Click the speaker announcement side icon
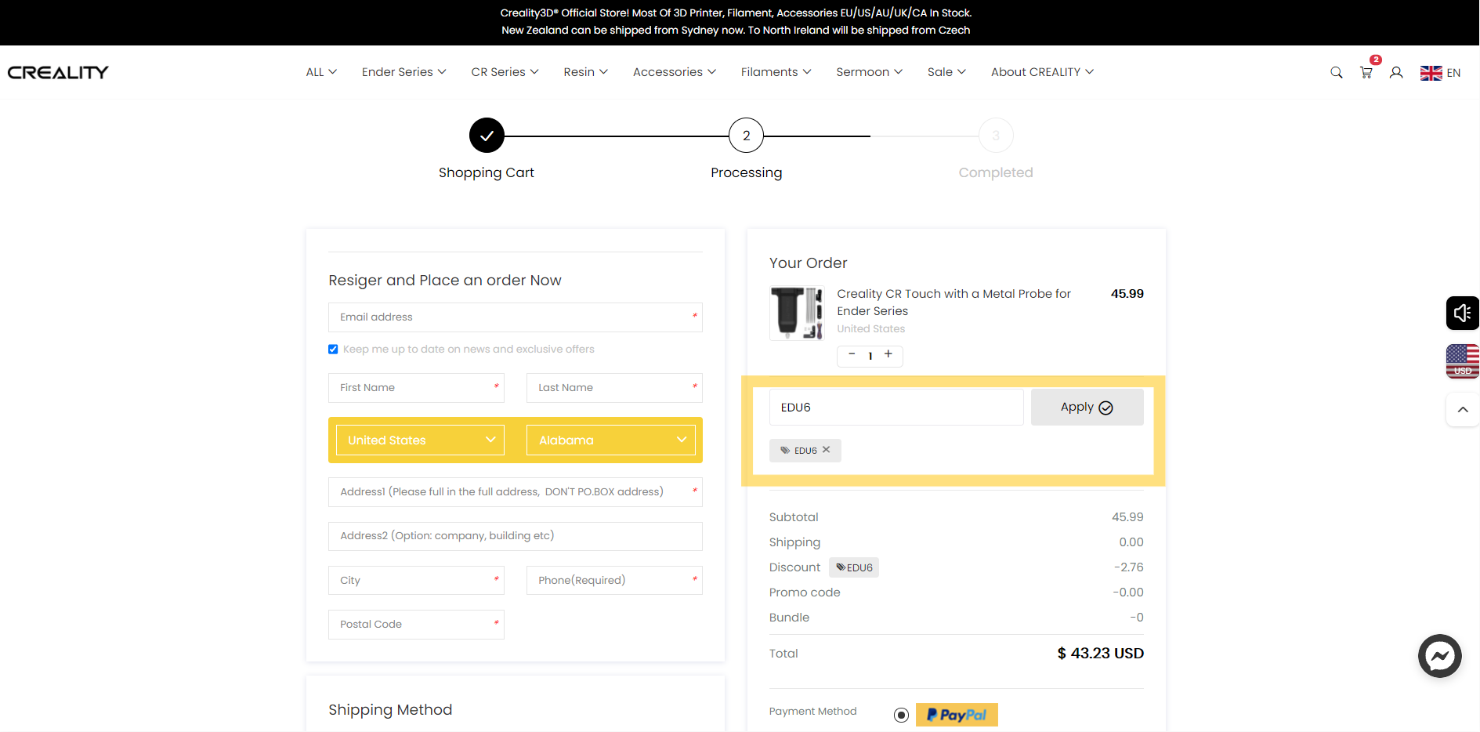This screenshot has height=732, width=1480. coord(1462,313)
